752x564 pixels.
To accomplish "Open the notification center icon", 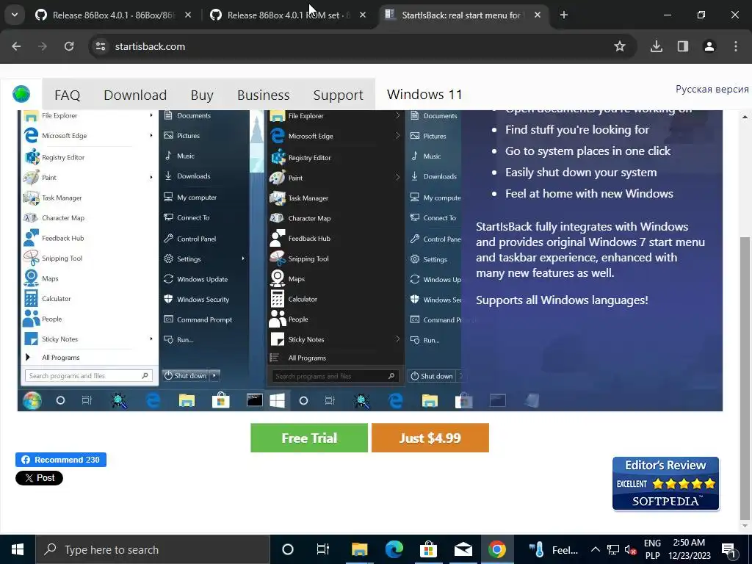I will [729, 549].
